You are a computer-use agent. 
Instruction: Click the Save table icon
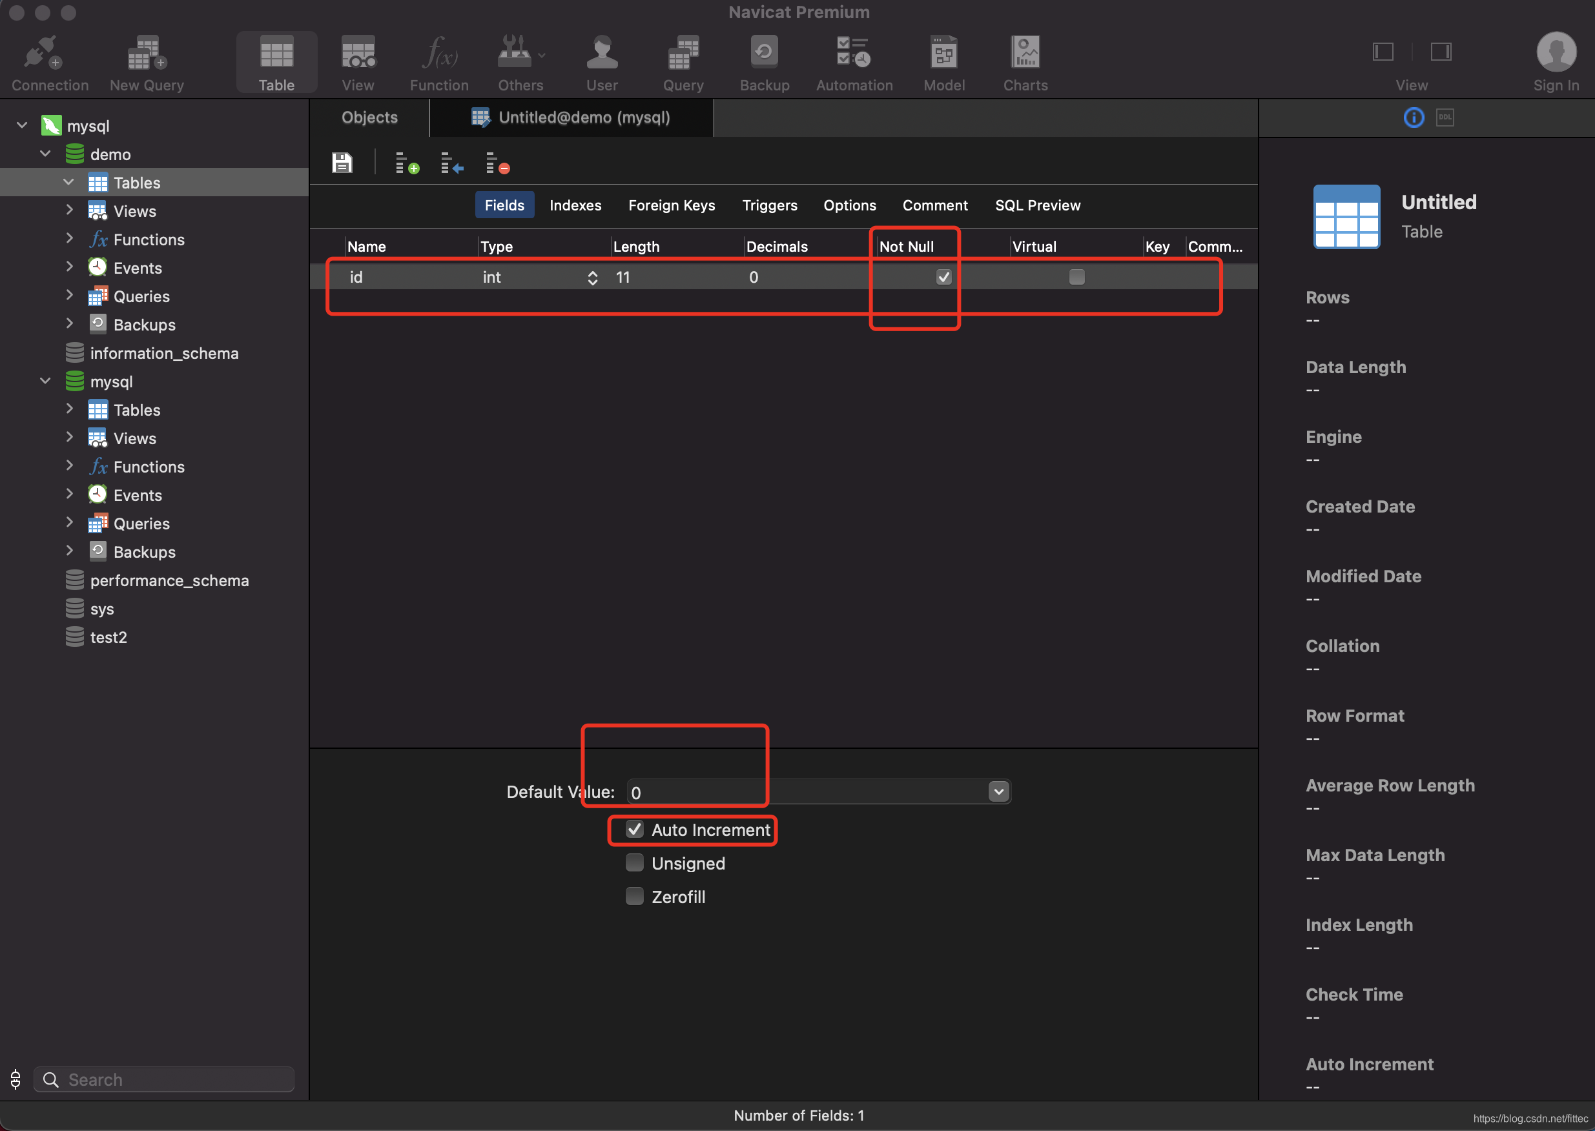click(x=342, y=164)
